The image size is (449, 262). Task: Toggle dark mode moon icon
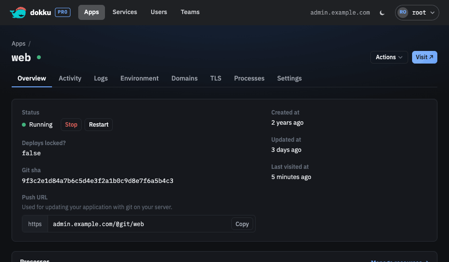pos(382,13)
